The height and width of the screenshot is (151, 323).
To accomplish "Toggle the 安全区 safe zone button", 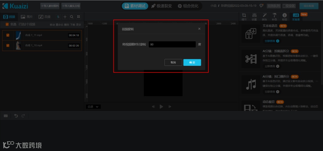I will click(290, 6).
